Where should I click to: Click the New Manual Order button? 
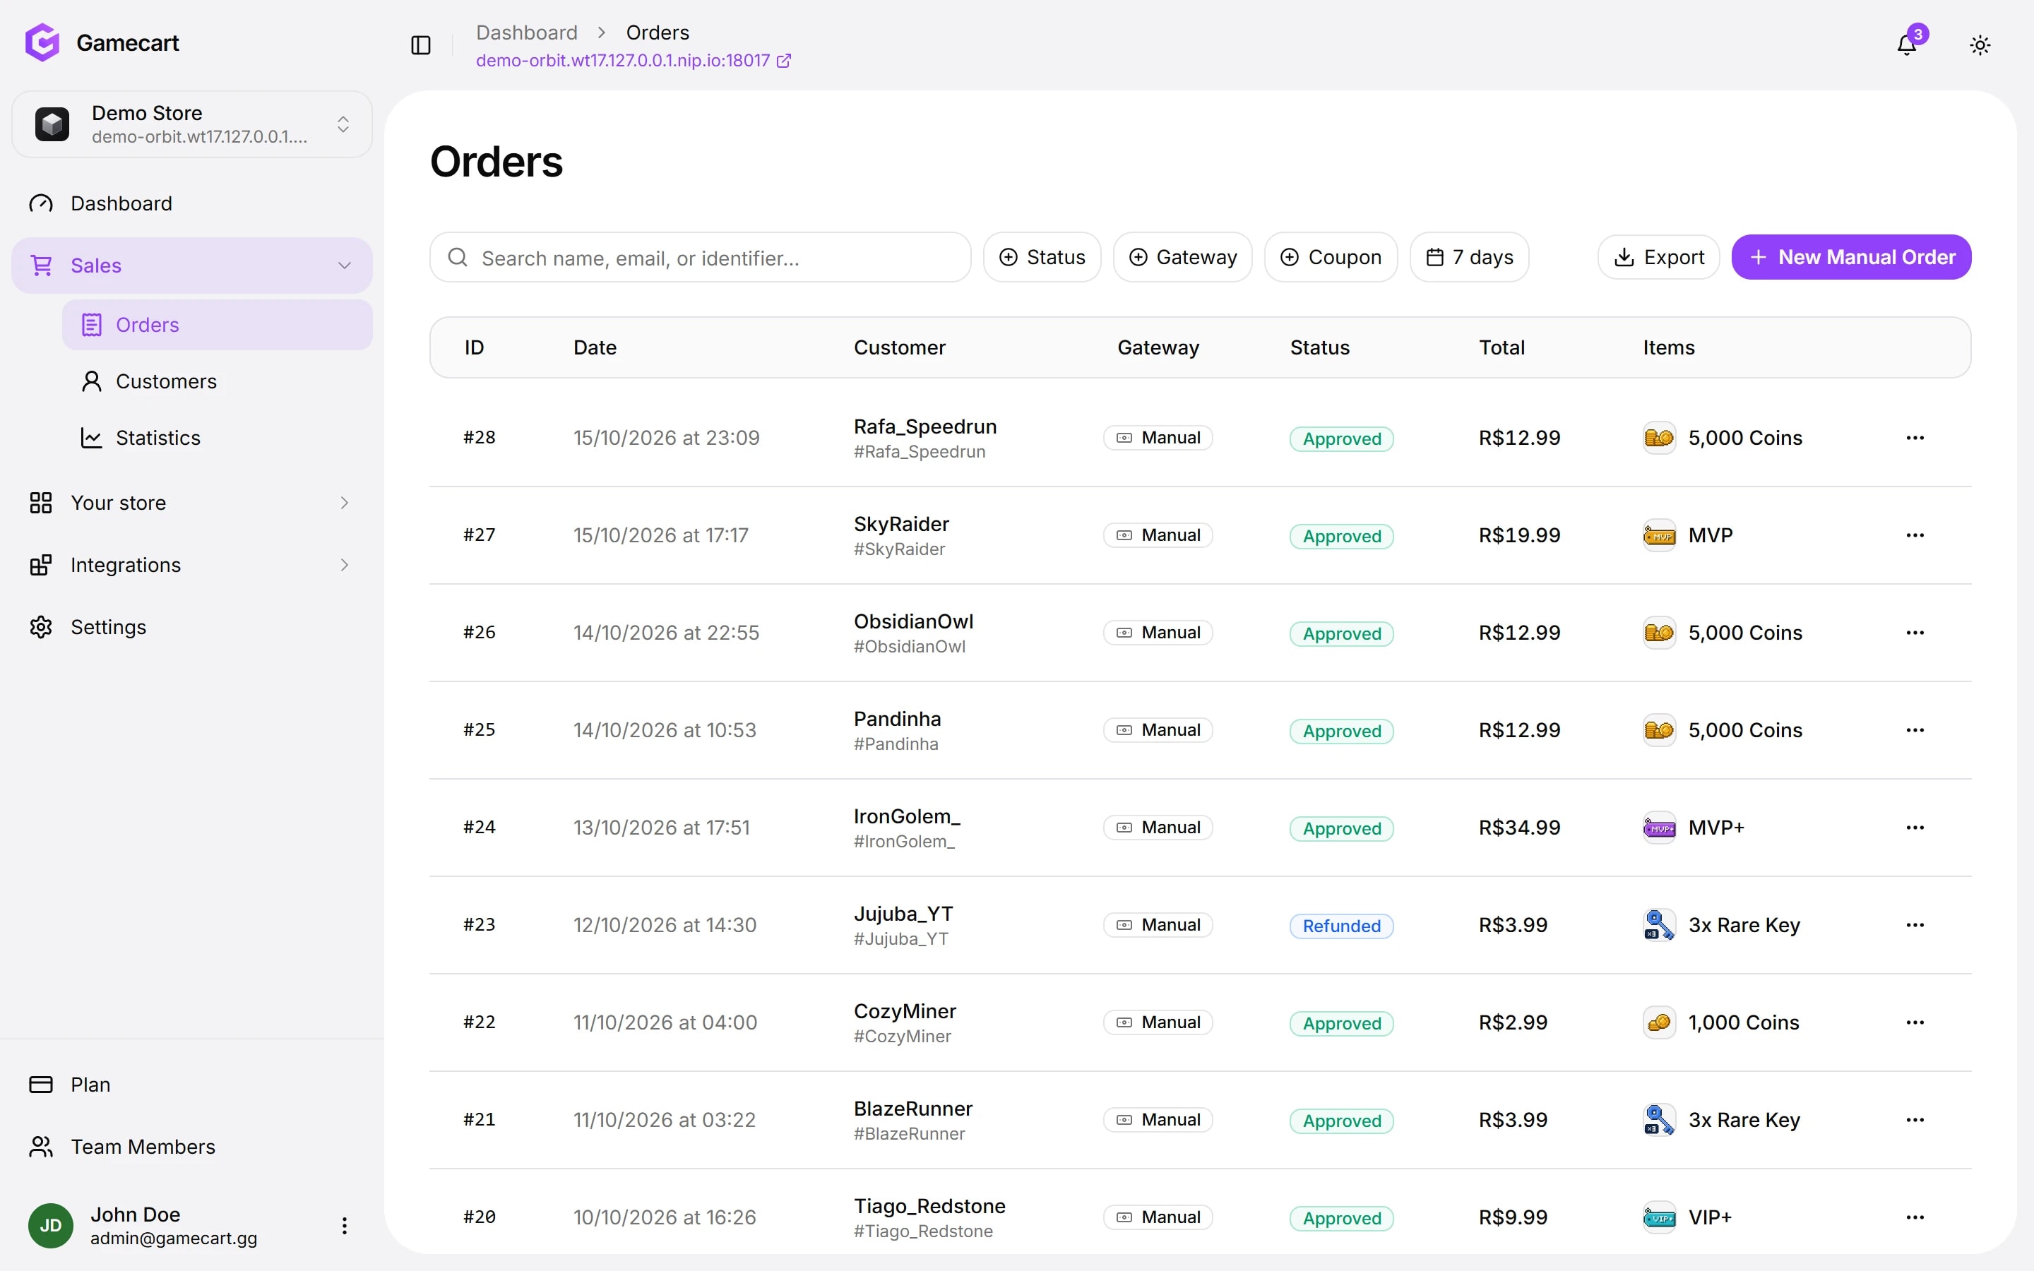tap(1851, 257)
